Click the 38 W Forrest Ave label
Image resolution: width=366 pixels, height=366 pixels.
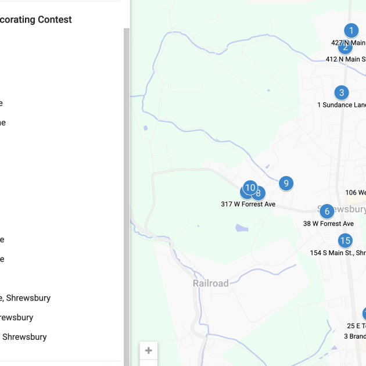point(328,224)
